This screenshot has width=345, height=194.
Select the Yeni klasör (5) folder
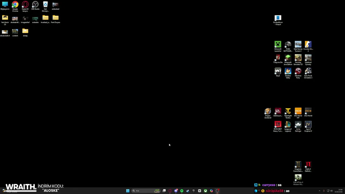(5, 20)
